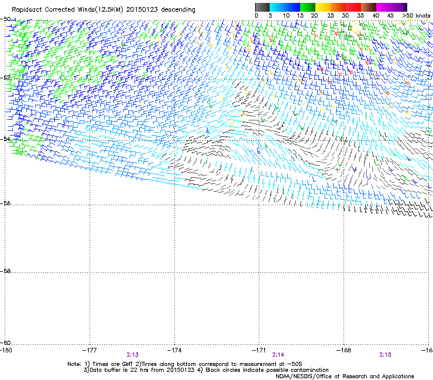Click the latitude label -56
Screen dimensions: 433x380
pyautogui.click(x=5, y=203)
